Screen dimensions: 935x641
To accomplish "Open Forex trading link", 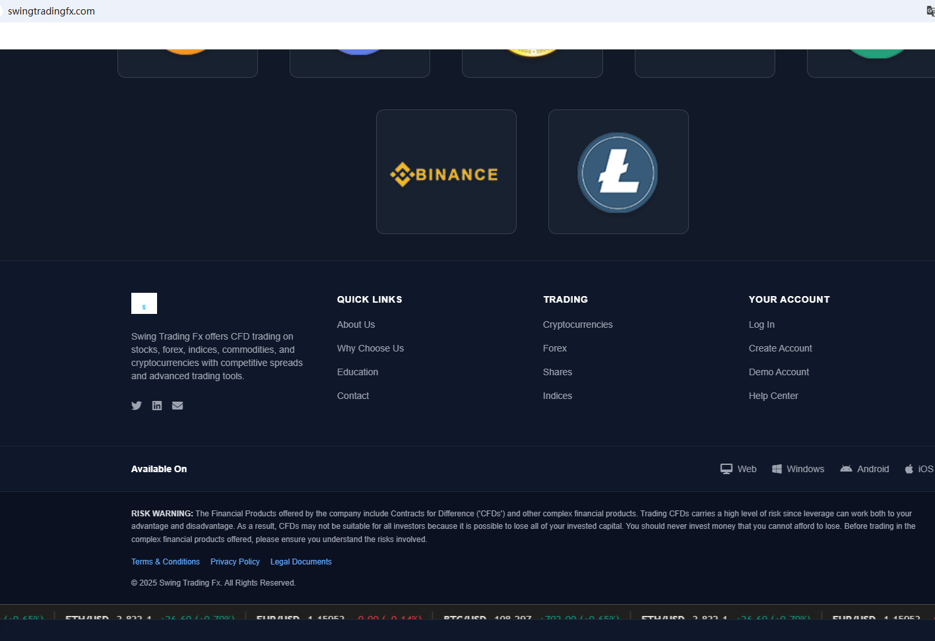I will click(x=555, y=348).
